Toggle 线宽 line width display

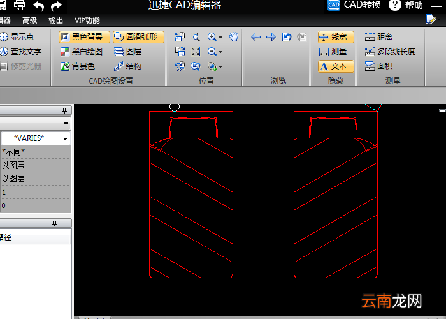pos(336,37)
